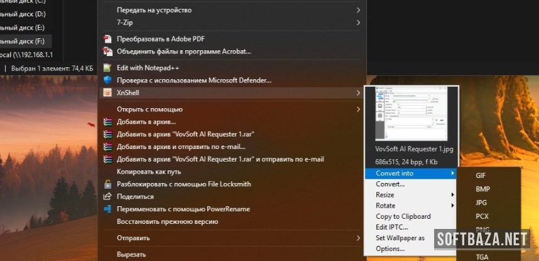The width and height of the screenshot is (539, 261).
Task: Select "Копировать как путь" menu entry
Action: [149, 171]
